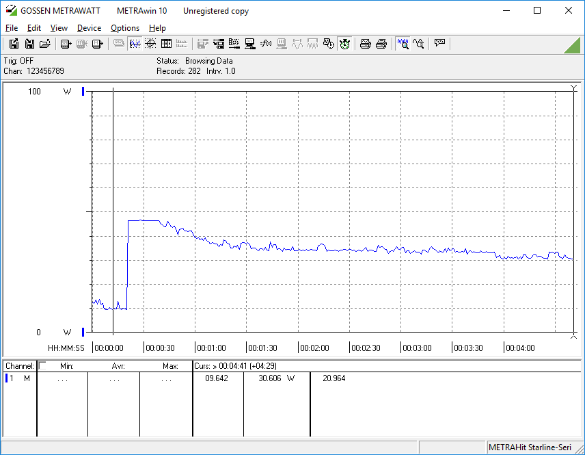Click the greyed-out meter transfer icon
585x455 pixels.
82,44
